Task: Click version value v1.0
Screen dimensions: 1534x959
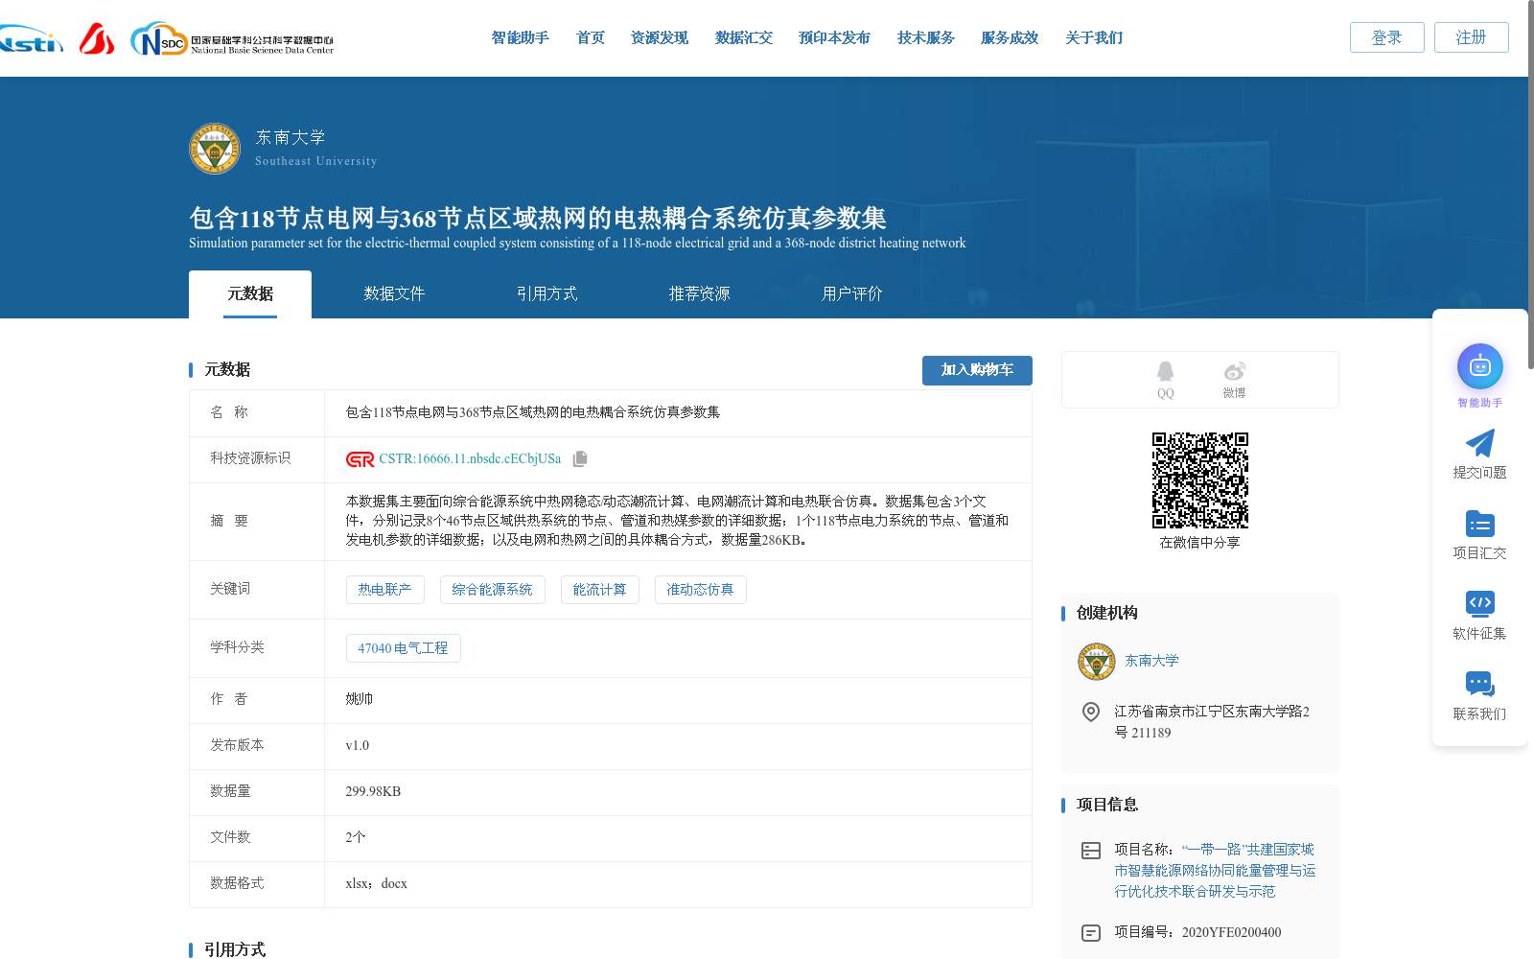Action: click(357, 745)
